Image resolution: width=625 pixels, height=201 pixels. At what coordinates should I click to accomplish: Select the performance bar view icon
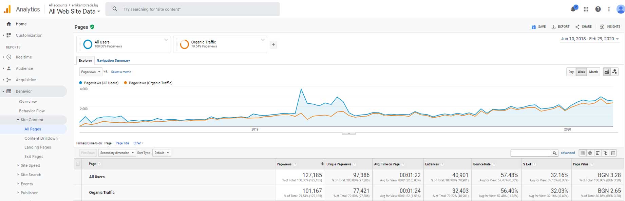click(598, 153)
